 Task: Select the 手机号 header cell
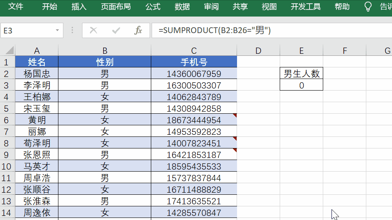[x=194, y=62]
